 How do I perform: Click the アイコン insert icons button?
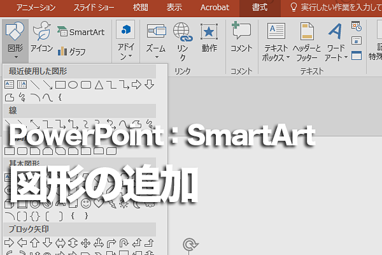coord(41,37)
